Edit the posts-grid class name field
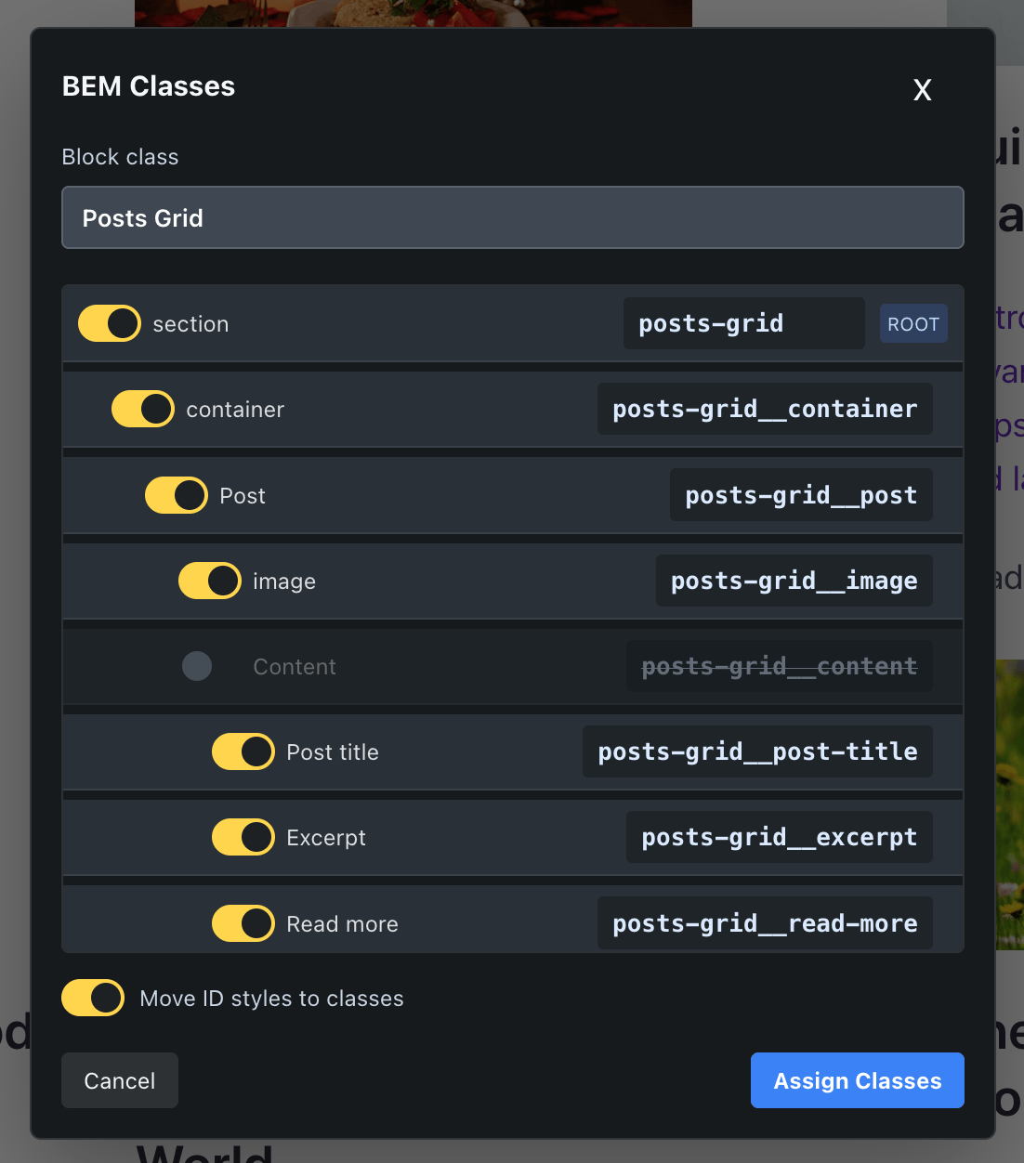Image resolution: width=1024 pixels, height=1163 pixels. pyautogui.click(x=744, y=323)
